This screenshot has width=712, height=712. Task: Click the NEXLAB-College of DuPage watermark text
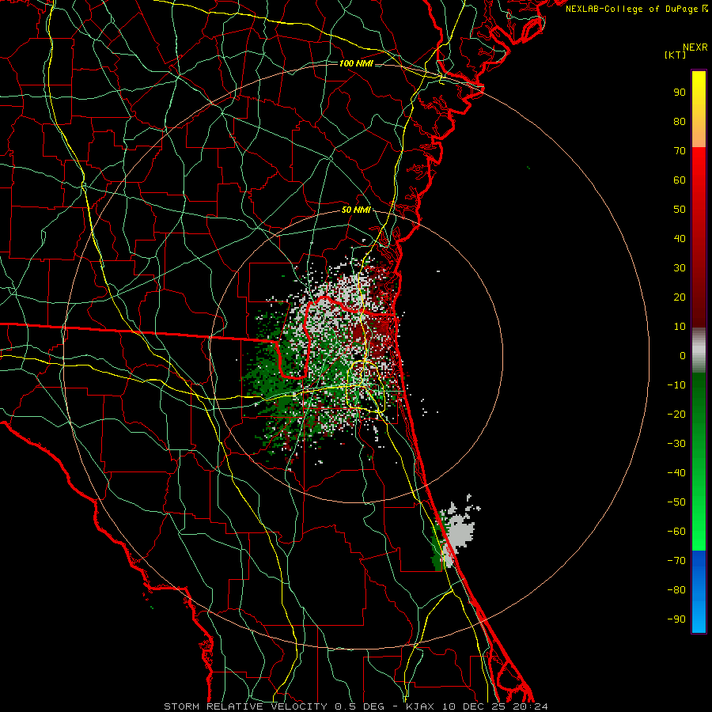[637, 9]
